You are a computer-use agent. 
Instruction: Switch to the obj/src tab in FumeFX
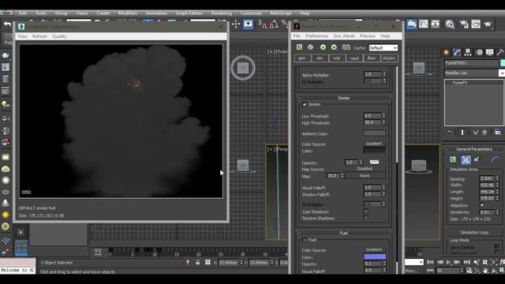(x=389, y=58)
